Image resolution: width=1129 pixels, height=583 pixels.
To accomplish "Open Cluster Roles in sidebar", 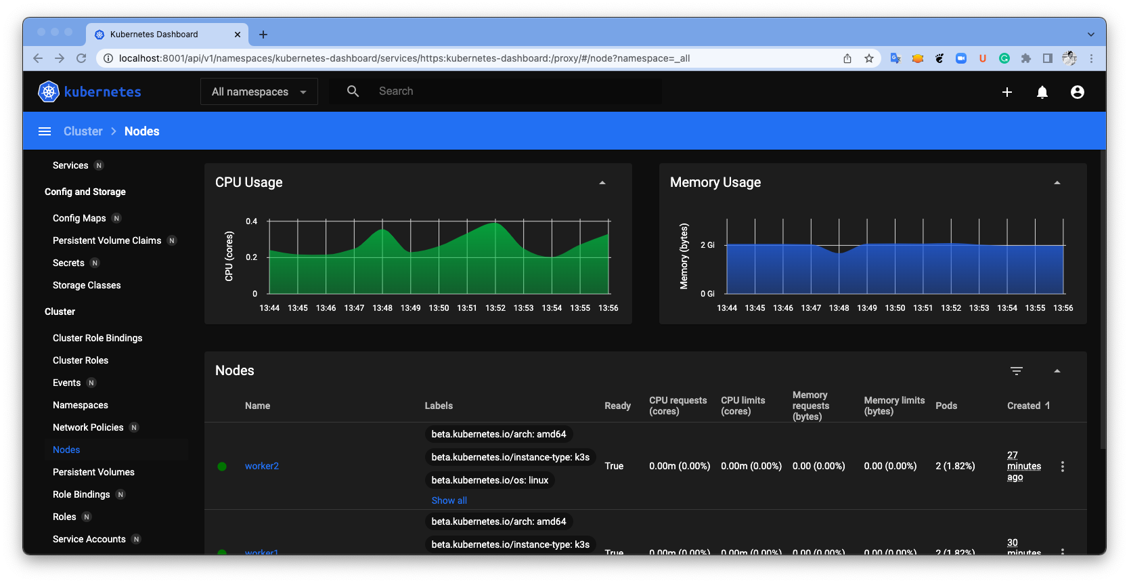I will point(81,360).
